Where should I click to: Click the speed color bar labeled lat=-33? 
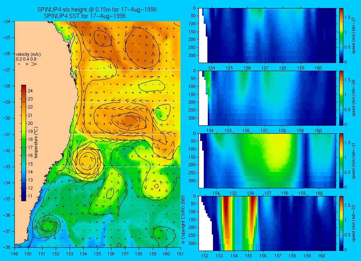[341, 223]
